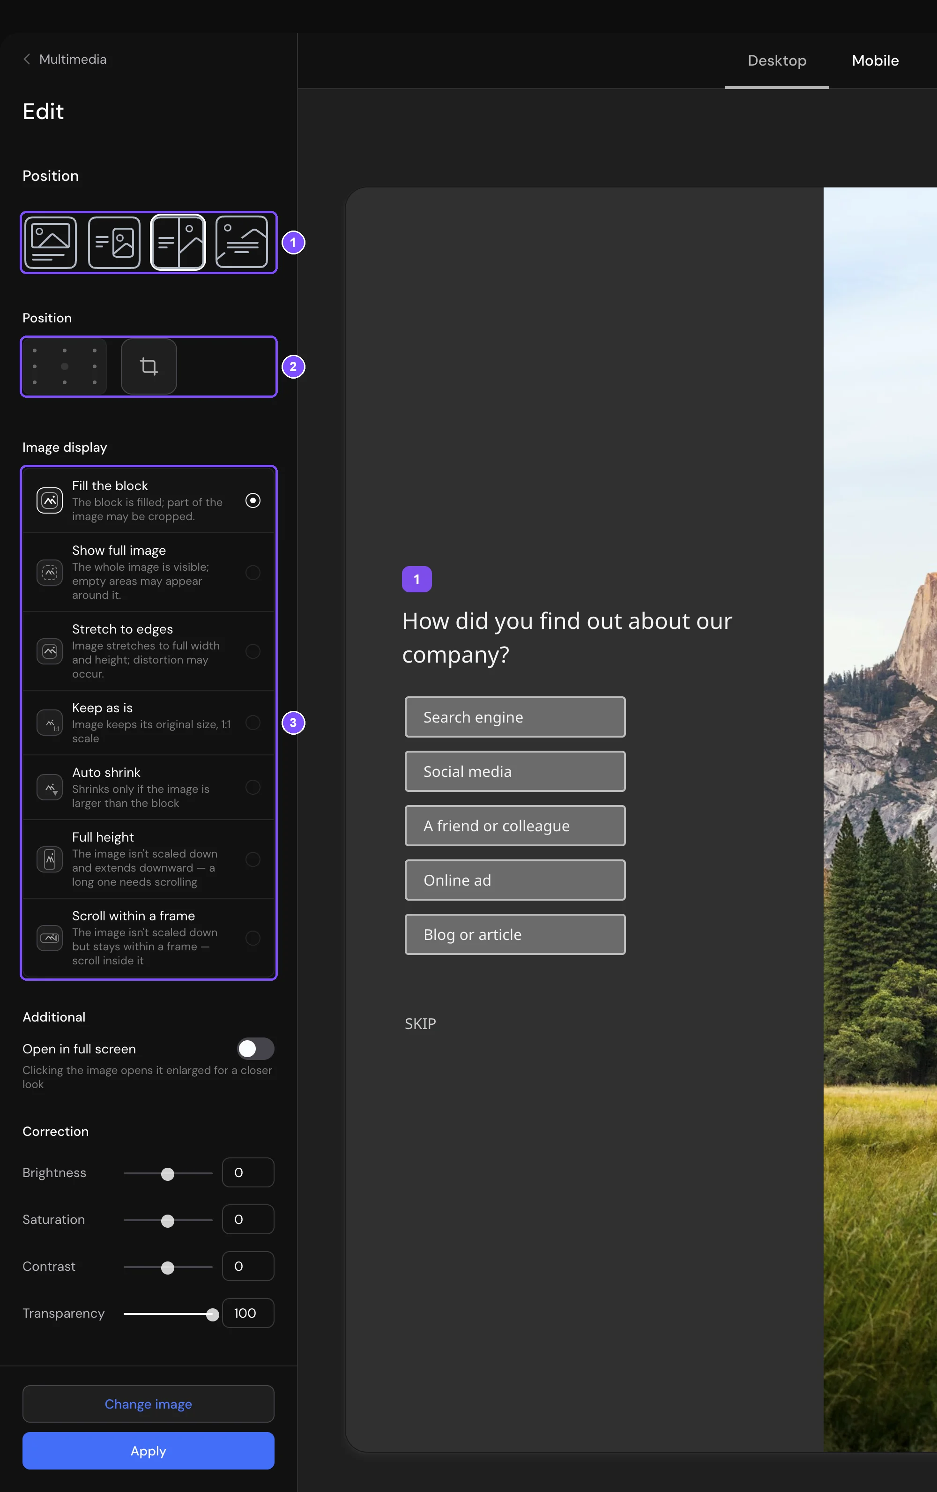Image resolution: width=937 pixels, height=1492 pixels.
Task: Enable the Open in full screen toggle
Action: pos(255,1048)
